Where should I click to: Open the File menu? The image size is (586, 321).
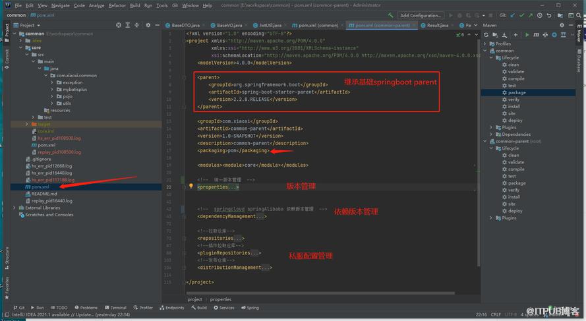pyautogui.click(x=18, y=5)
